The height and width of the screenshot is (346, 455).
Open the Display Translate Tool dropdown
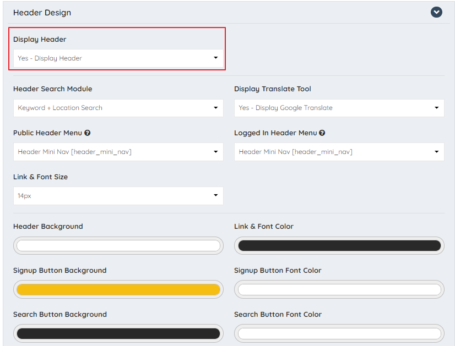coord(339,108)
